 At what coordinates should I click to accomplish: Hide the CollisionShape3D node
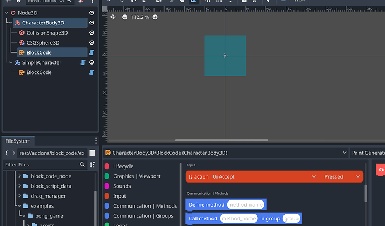tap(92, 33)
